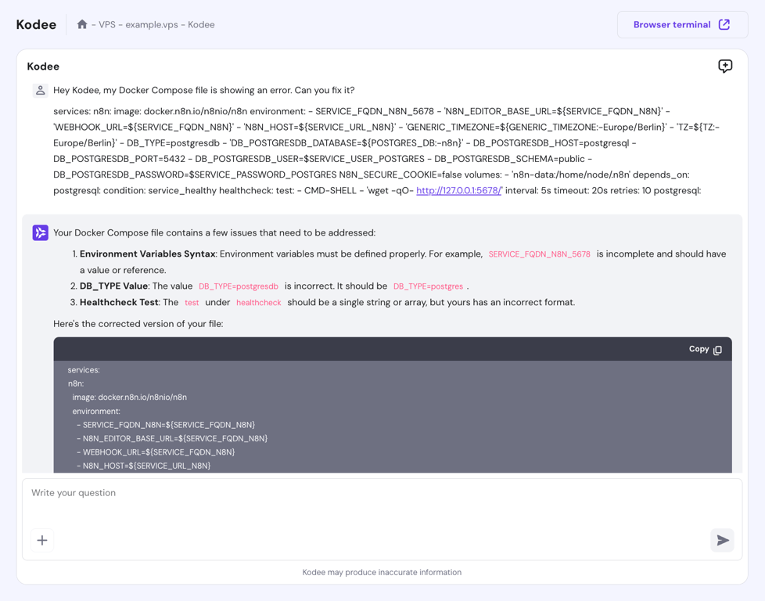Start a new chat with Kodee

click(x=725, y=67)
